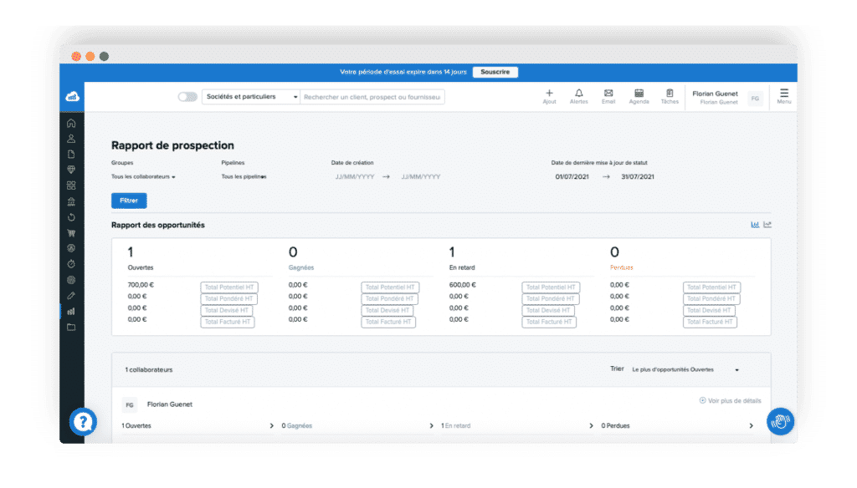Open the statistics bar-chart sidebar icon
Viewport: 857px width, 488px height.
[x=71, y=311]
